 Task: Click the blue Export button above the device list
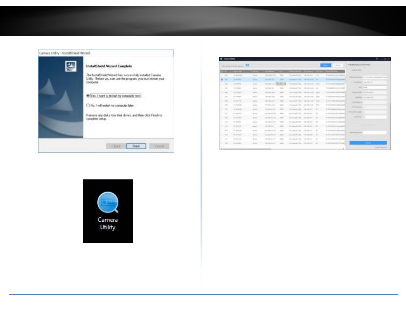[326, 65]
